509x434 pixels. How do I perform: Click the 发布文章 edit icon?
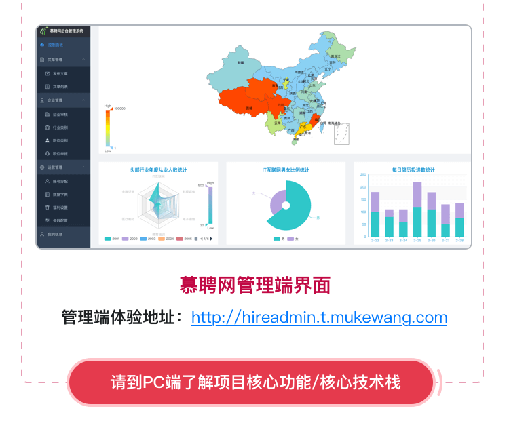[x=48, y=74]
